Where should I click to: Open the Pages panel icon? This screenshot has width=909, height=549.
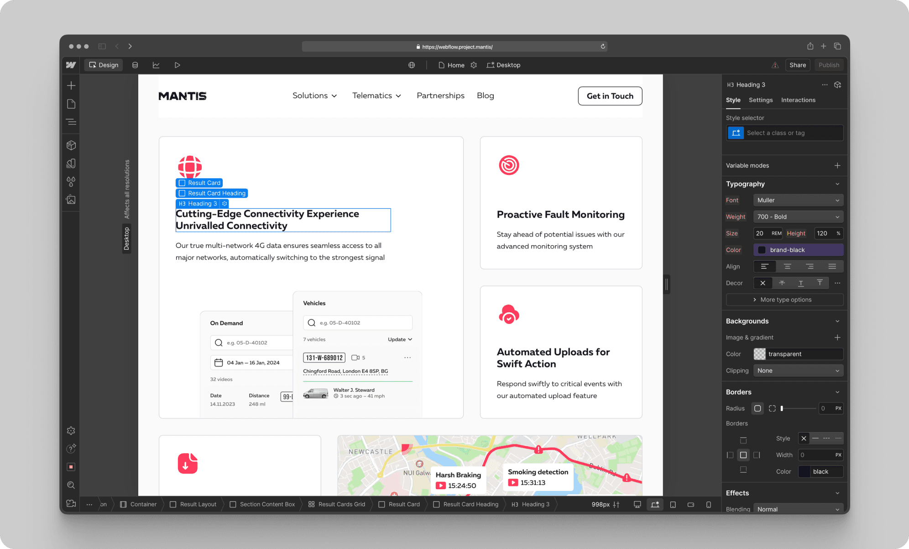click(71, 104)
